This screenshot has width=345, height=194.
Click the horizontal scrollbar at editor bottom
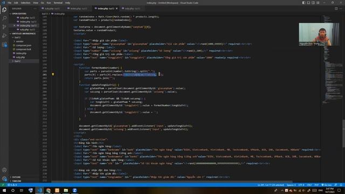[171, 182]
